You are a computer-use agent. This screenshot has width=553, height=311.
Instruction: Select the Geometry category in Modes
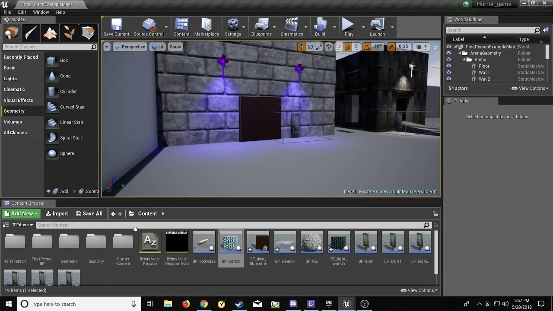click(14, 111)
